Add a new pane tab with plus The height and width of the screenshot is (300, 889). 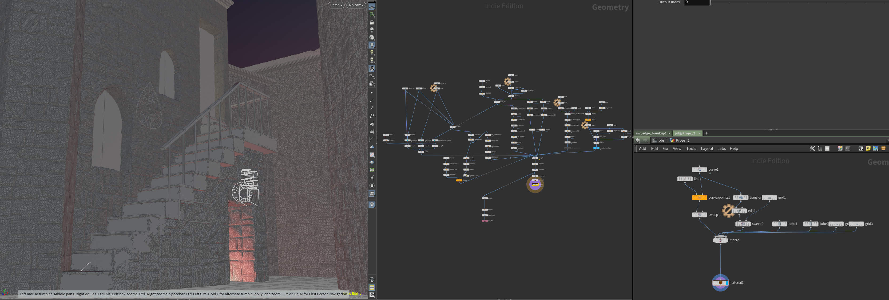[706, 133]
